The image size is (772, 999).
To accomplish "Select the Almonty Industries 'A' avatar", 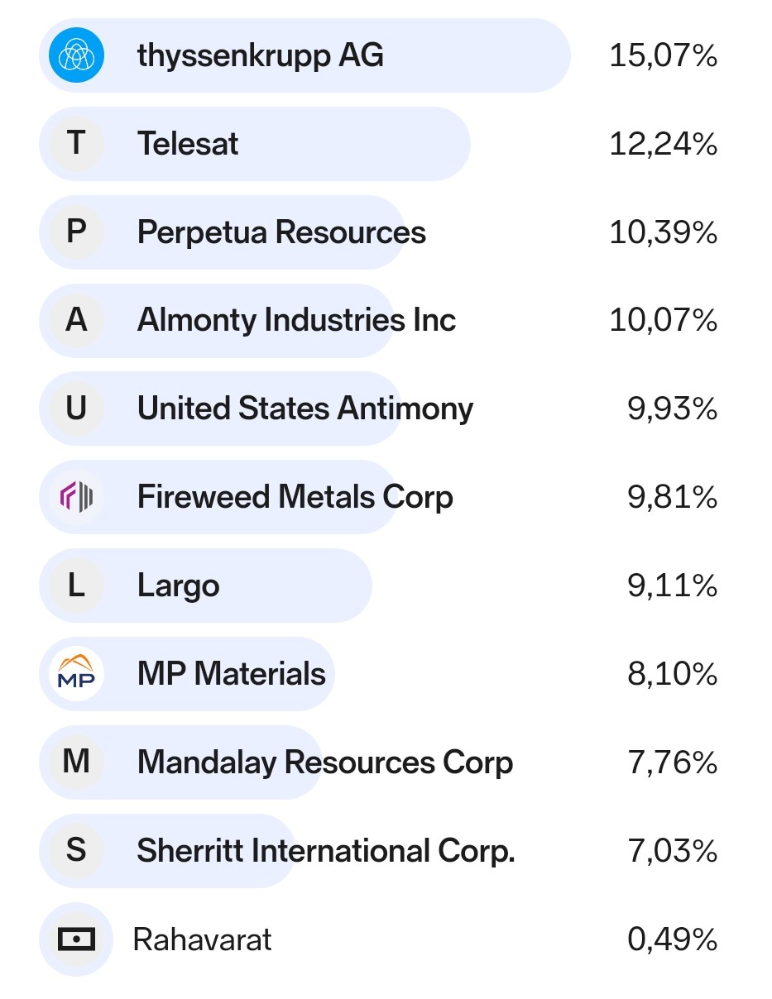I will 76,320.
